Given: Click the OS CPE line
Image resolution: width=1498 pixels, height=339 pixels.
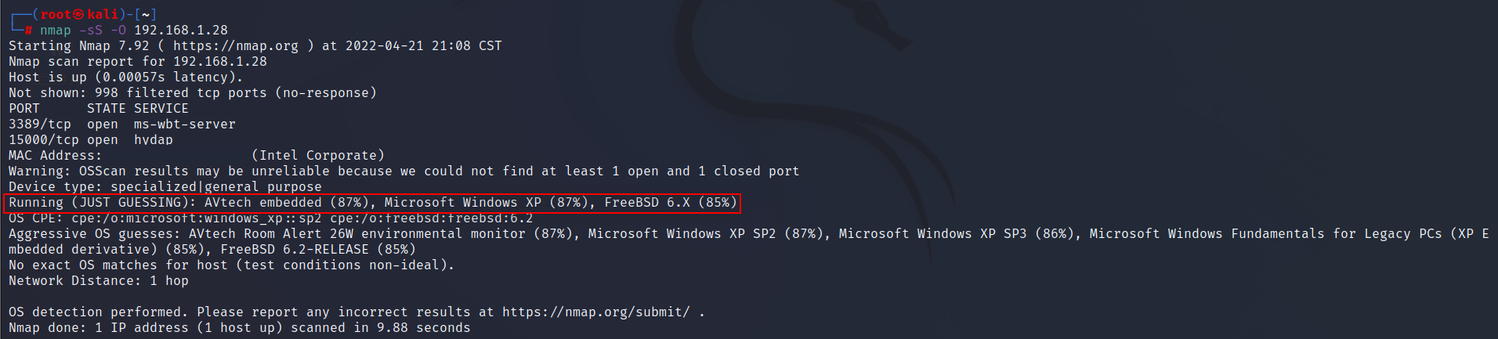Looking at the screenshot, I should pos(271,218).
